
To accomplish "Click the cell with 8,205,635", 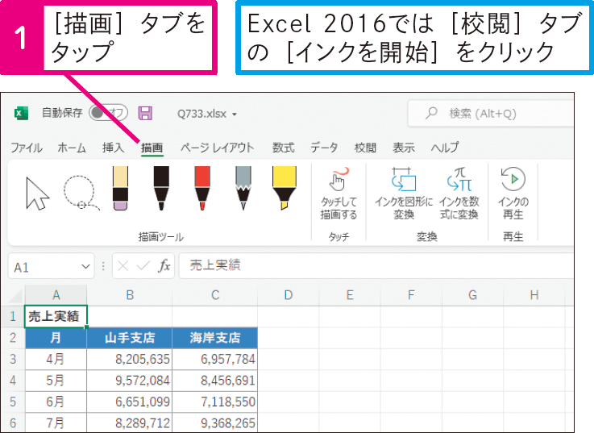I will (130, 359).
